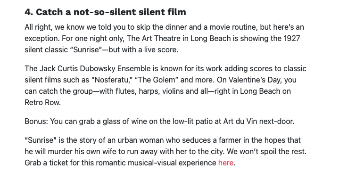Click "Sunrise" beginning the last paragraph
Image resolution: width=339 pixels, height=172 pixels.
pyautogui.click(x=41, y=140)
